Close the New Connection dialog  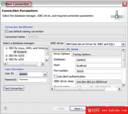125,4
